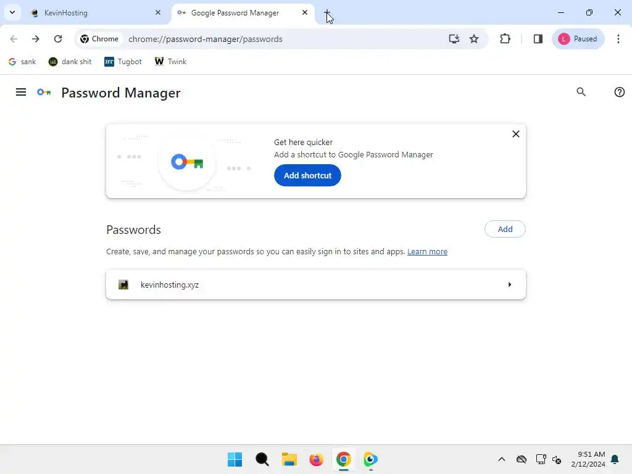Expand kevinhosting.xyz entry arrow
The image size is (632, 474).
510,285
